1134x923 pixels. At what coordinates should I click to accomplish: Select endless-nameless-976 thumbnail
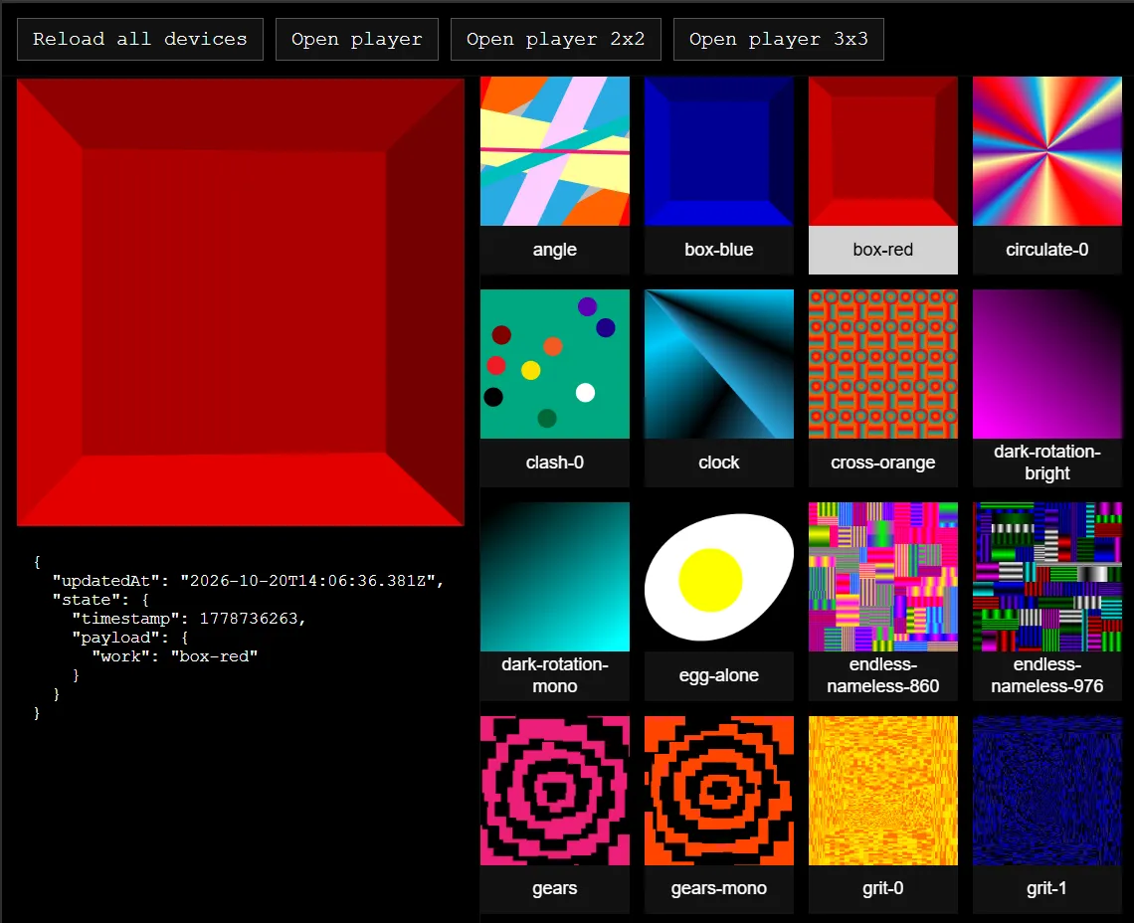click(x=1047, y=577)
